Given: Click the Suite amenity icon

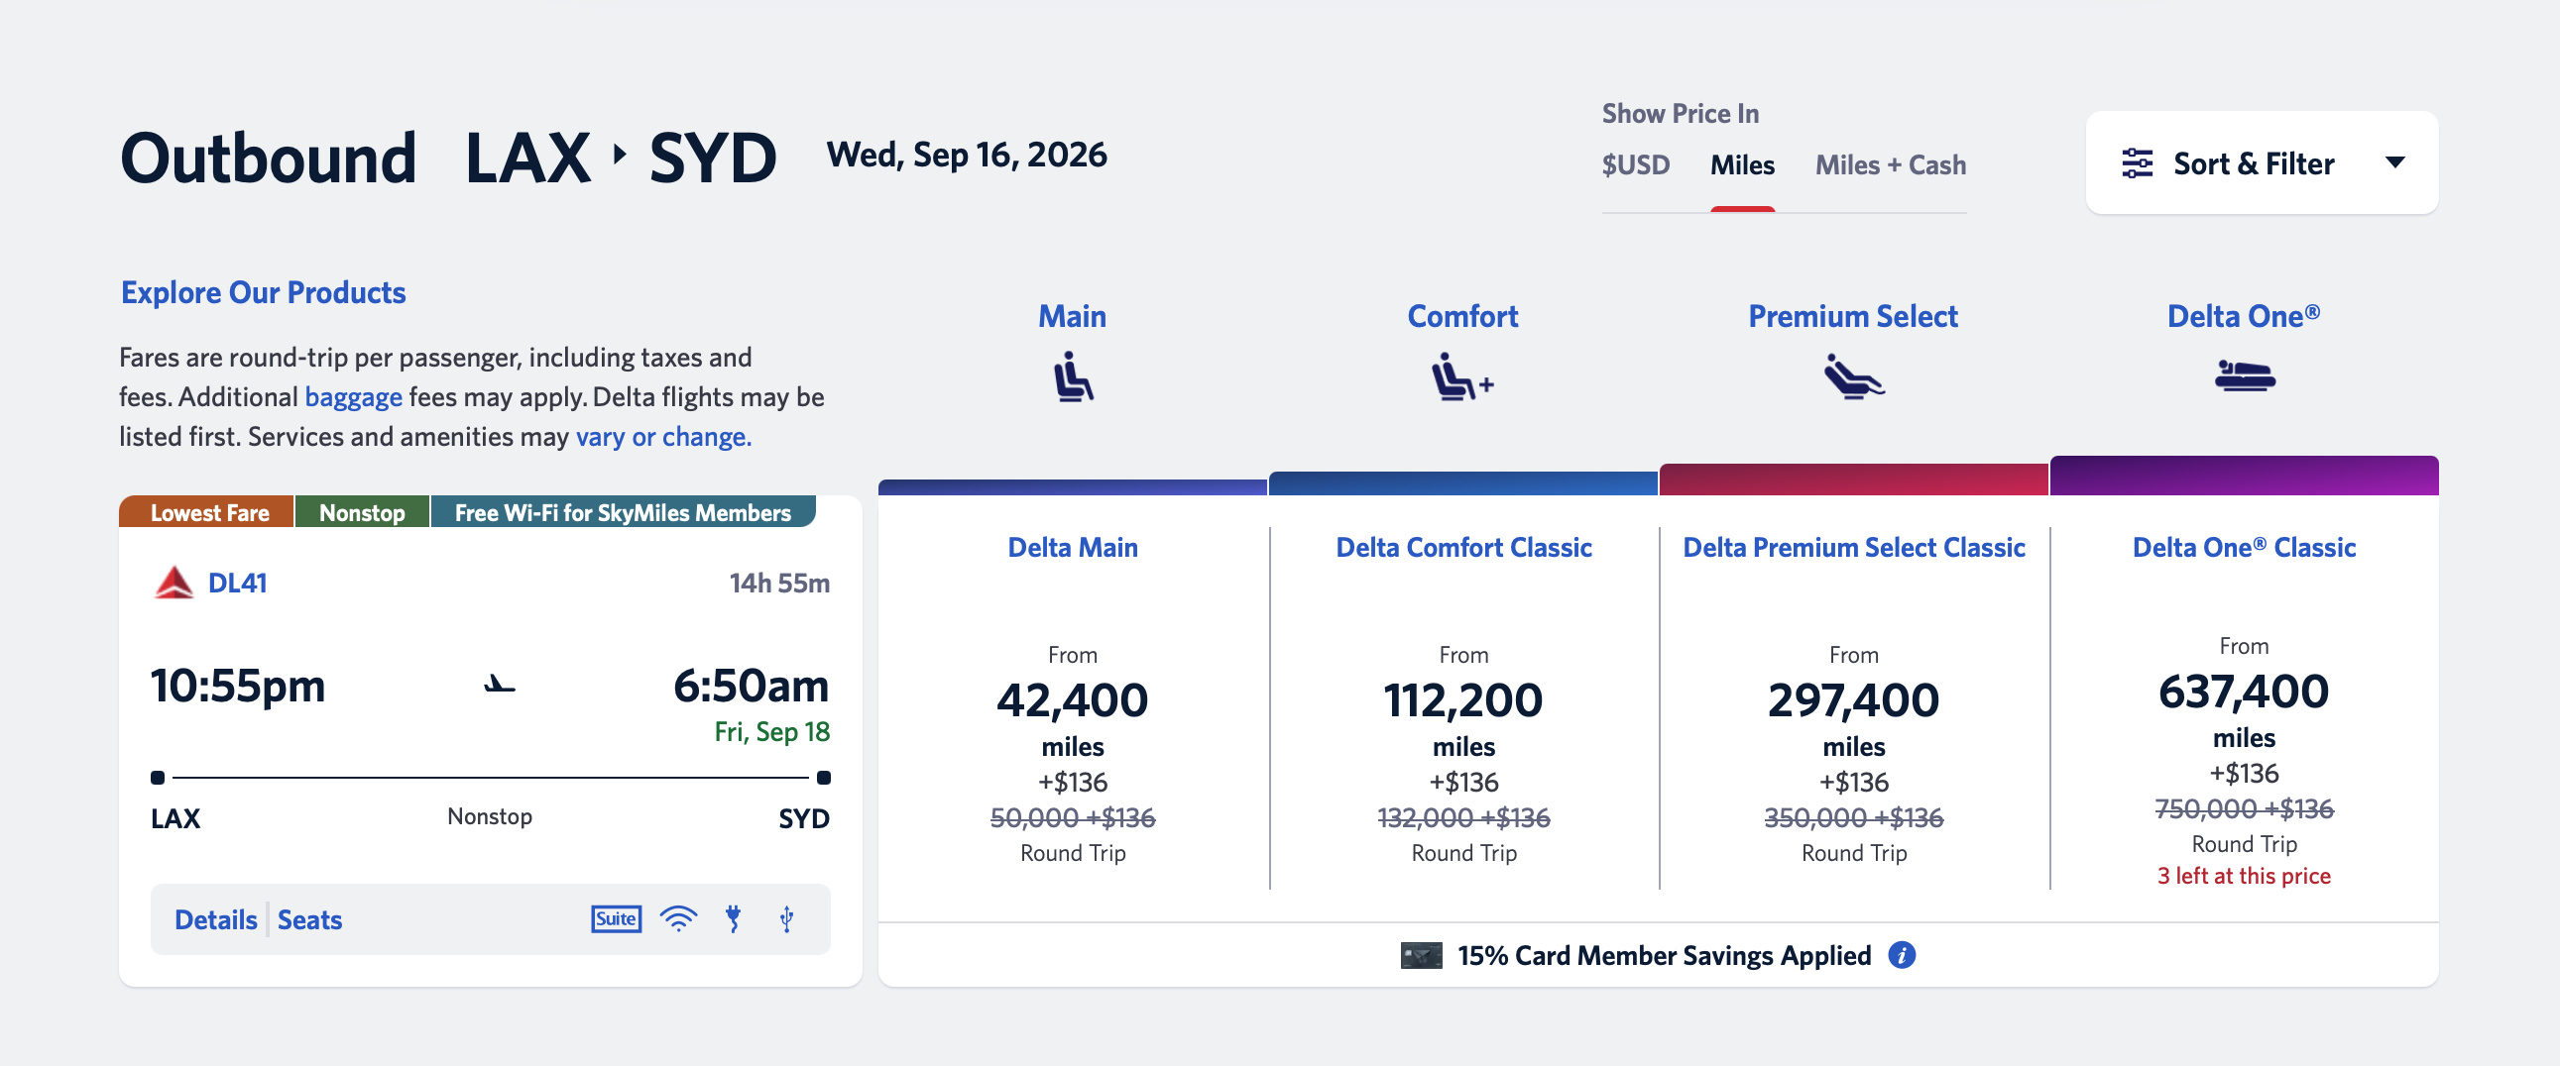Looking at the screenshot, I should (616, 919).
